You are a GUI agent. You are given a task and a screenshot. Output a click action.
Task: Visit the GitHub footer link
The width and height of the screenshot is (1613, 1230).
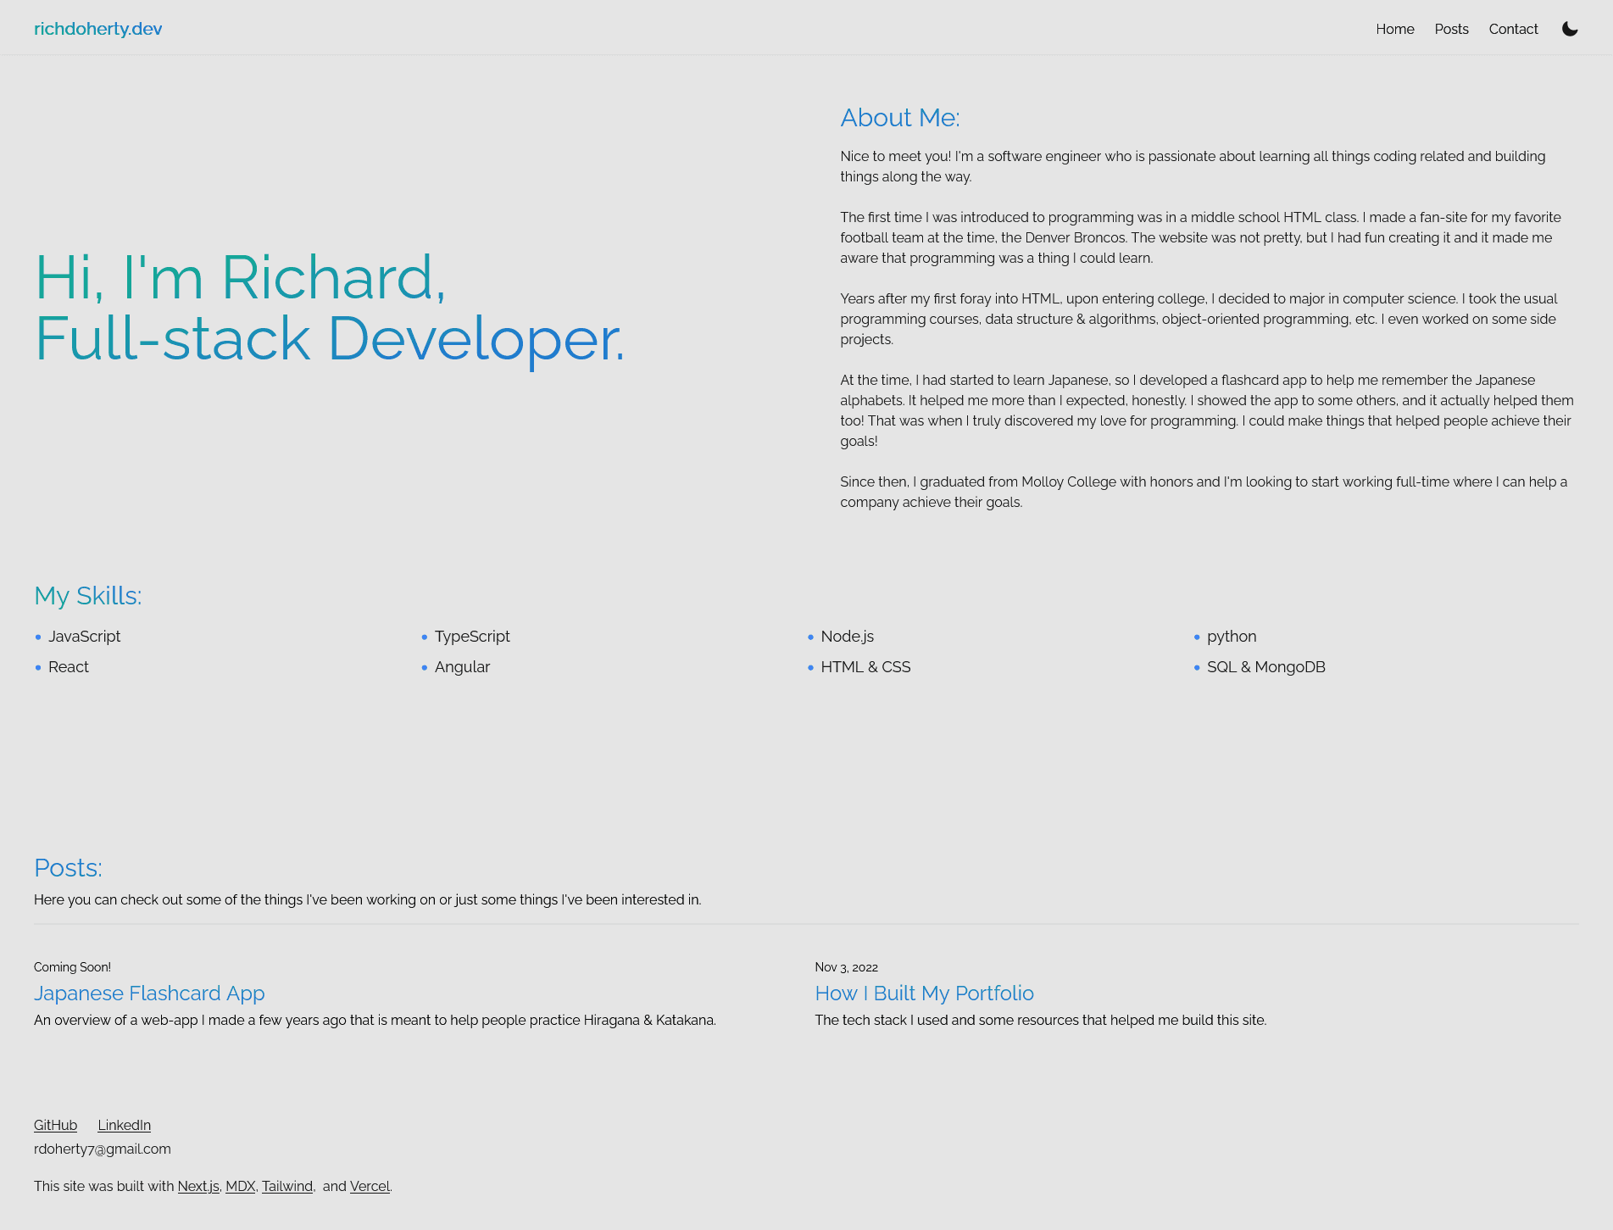click(55, 1125)
